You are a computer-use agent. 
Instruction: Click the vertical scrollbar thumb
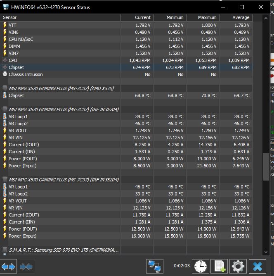point(266,167)
